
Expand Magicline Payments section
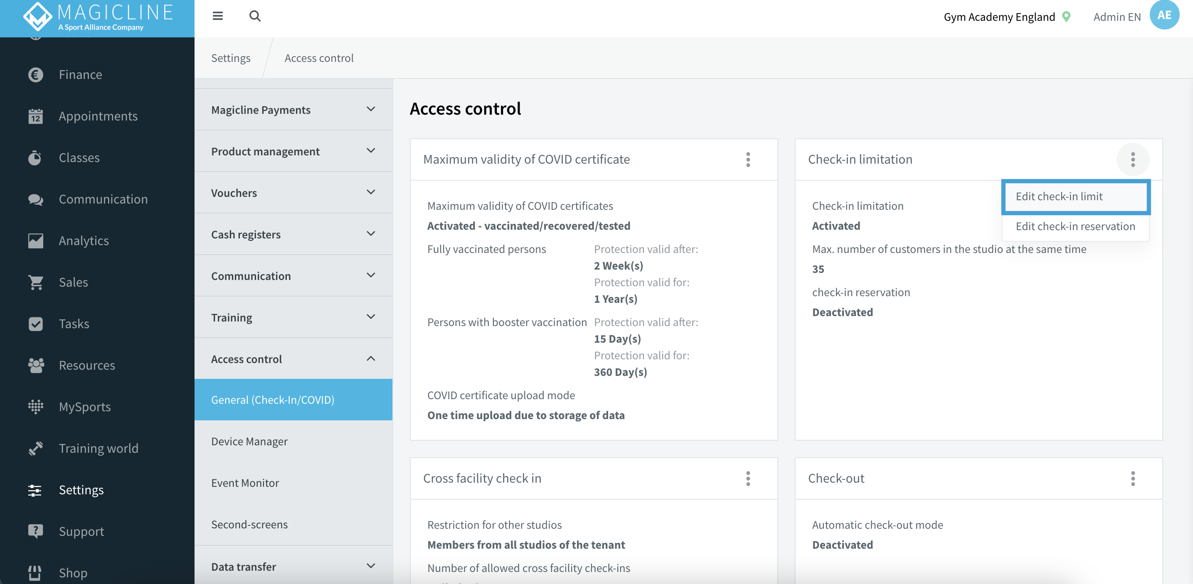coord(293,110)
